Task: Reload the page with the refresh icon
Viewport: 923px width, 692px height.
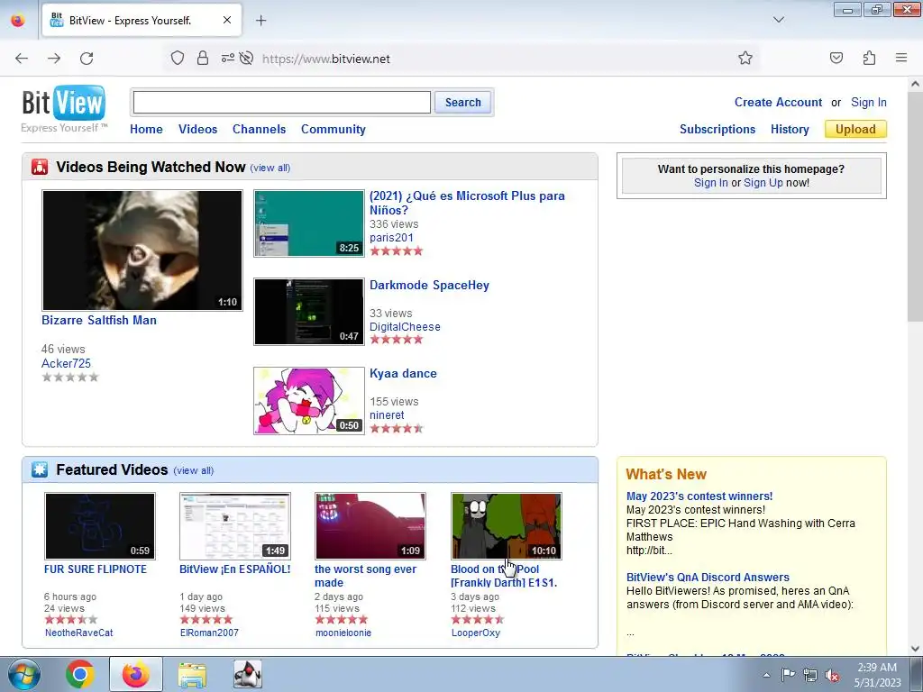Action: pos(87,59)
